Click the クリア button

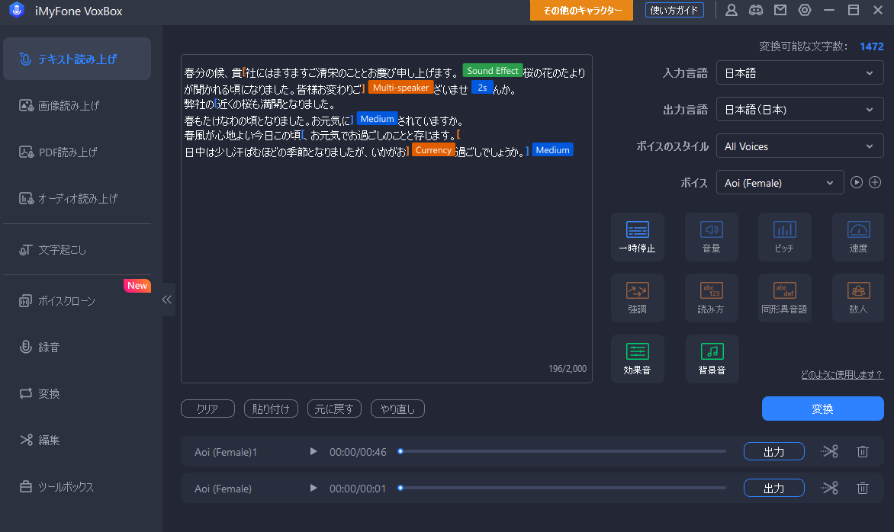[x=207, y=409]
